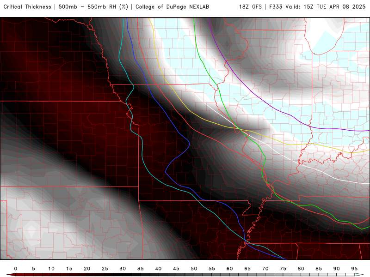Image resolution: width=370 pixels, height=277 pixels.
Task: Click the colorbar label '35'
Action: [141, 269]
